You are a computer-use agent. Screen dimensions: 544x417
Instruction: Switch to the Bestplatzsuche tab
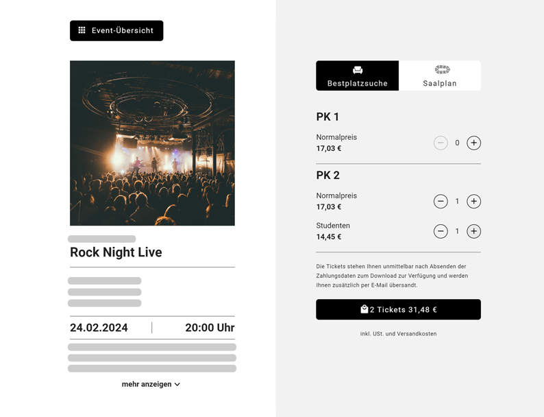click(358, 76)
